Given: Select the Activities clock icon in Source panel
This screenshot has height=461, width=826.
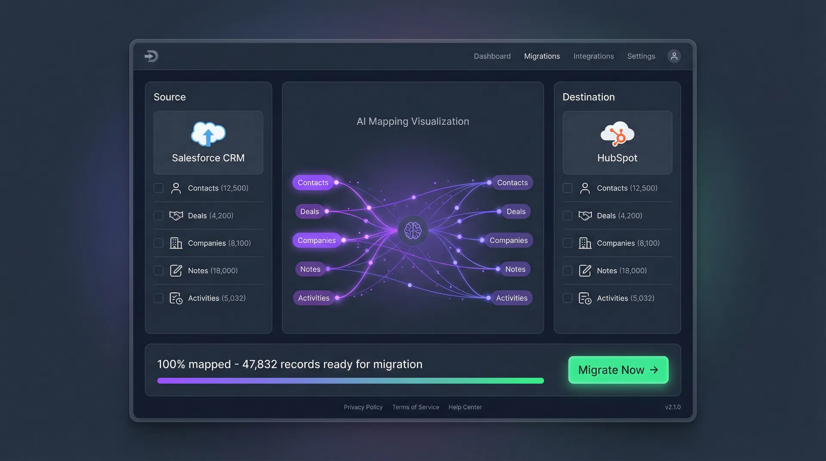Looking at the screenshot, I should (176, 298).
